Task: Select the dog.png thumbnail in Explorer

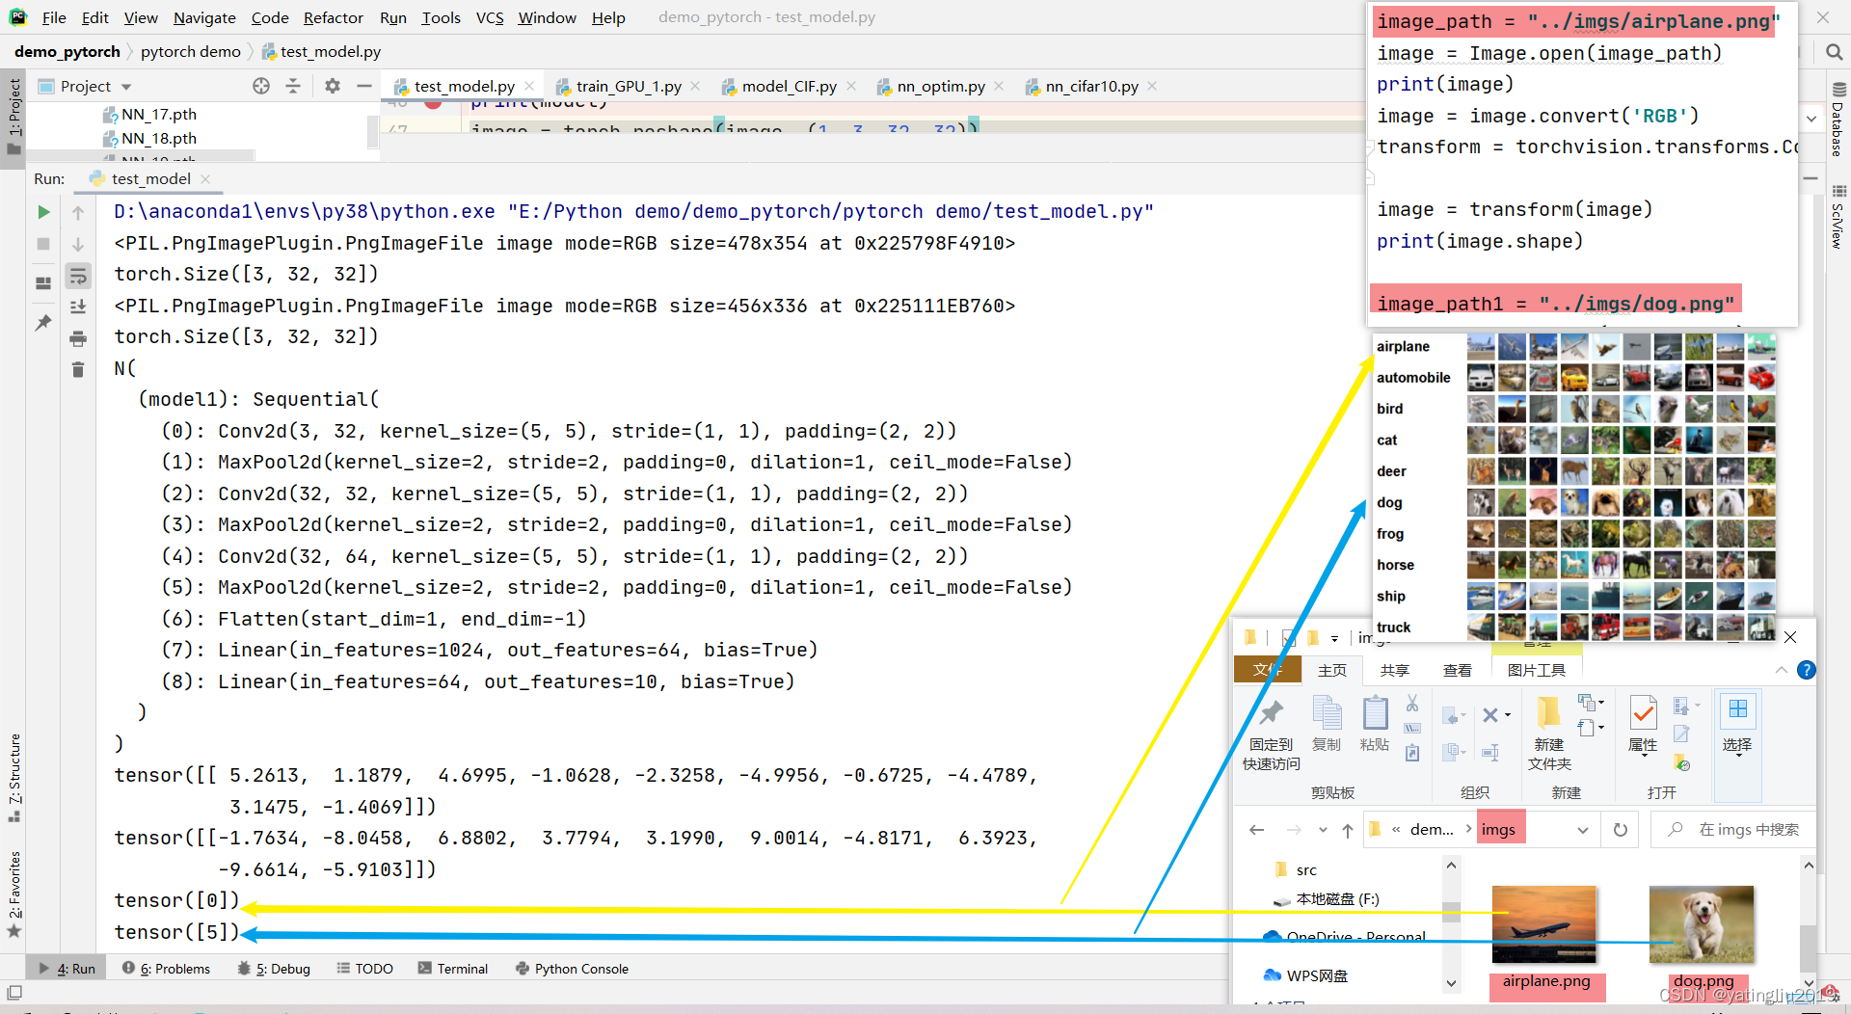Action: click(1701, 923)
